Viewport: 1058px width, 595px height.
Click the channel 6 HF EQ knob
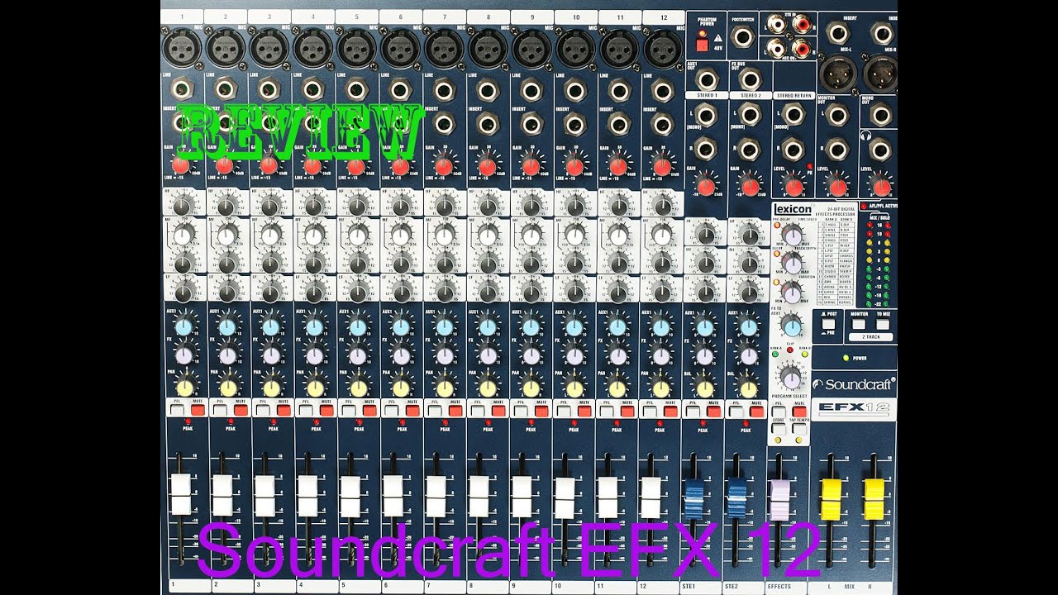(x=401, y=206)
